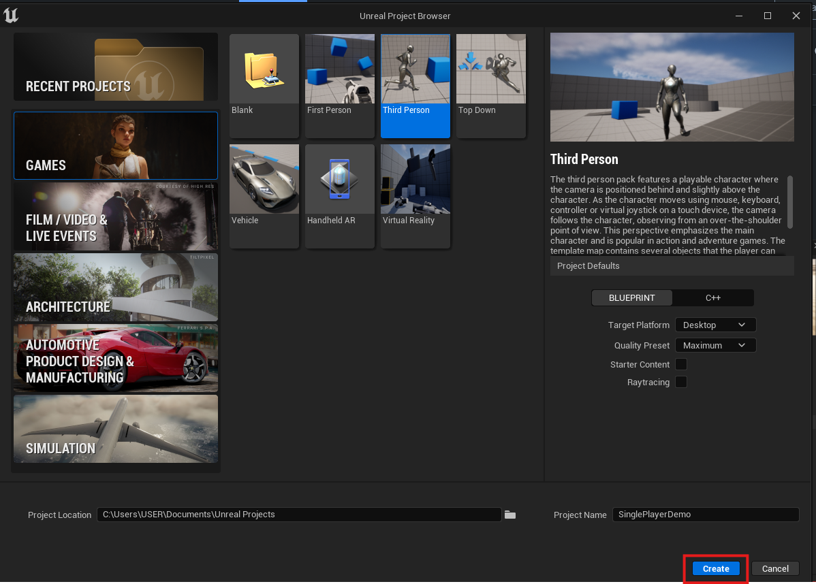
Task: Switch to Film / Video & Live Events category
Action: pyautogui.click(x=116, y=216)
